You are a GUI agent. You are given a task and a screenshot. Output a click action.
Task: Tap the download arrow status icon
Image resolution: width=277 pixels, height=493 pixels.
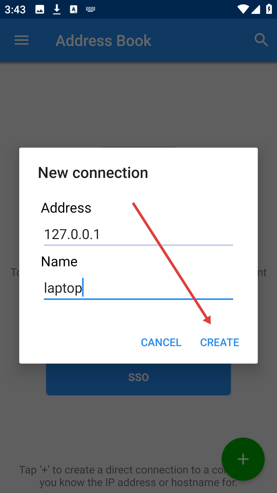tap(57, 10)
